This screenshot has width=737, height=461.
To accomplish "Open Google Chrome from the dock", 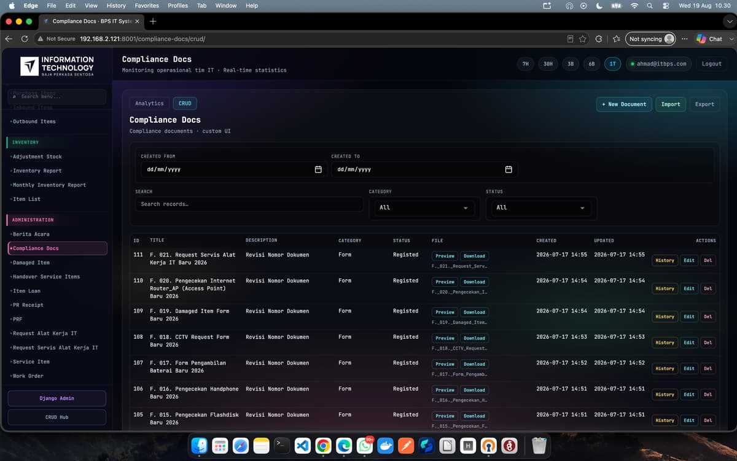I will coord(324,446).
